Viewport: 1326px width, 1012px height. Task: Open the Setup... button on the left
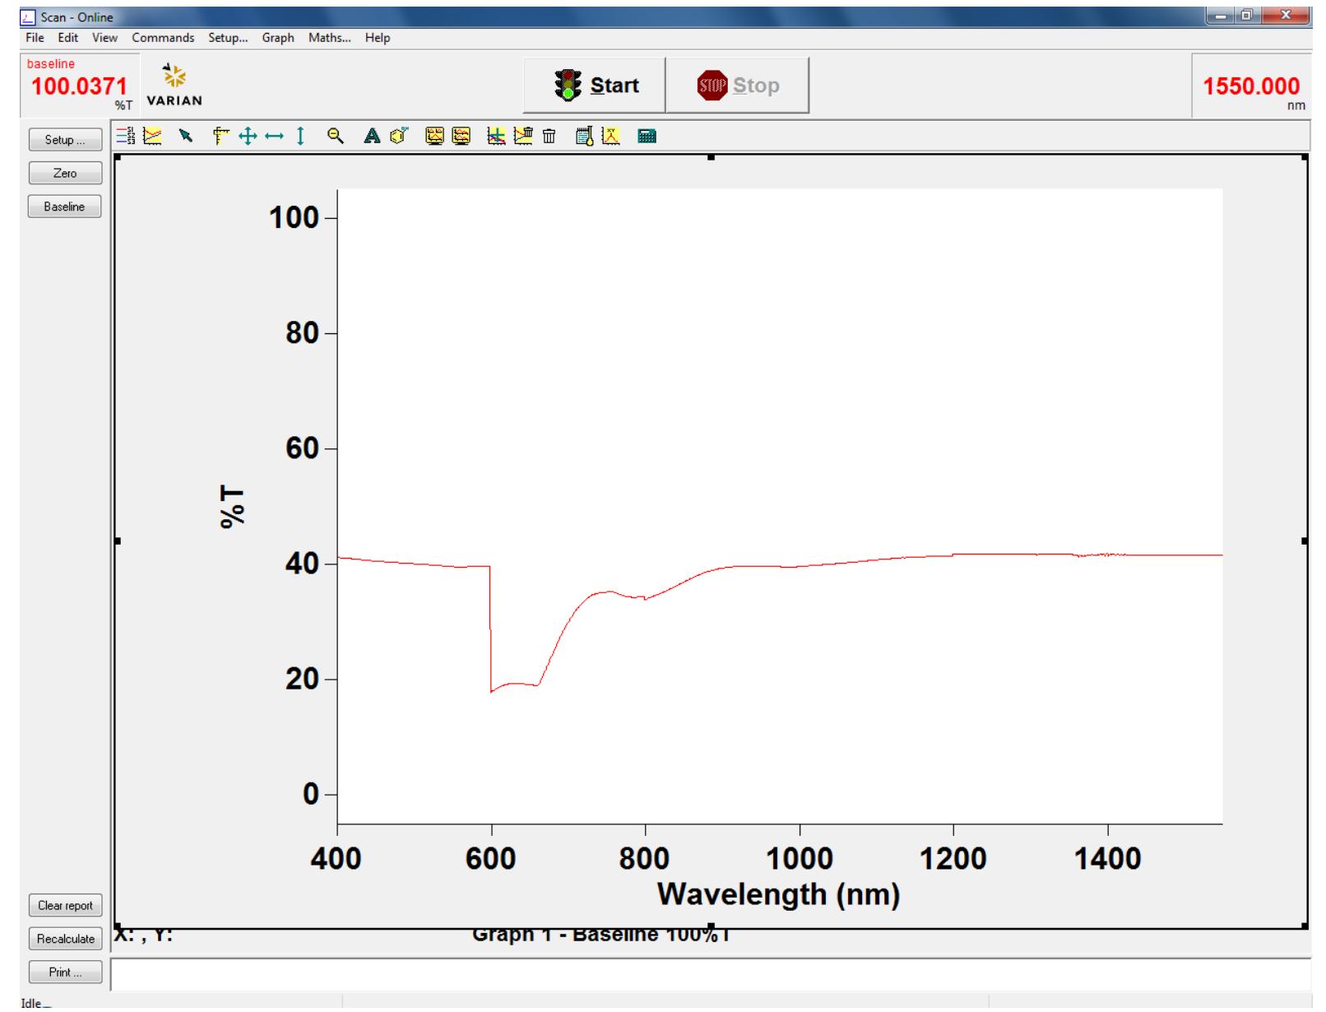tap(65, 140)
